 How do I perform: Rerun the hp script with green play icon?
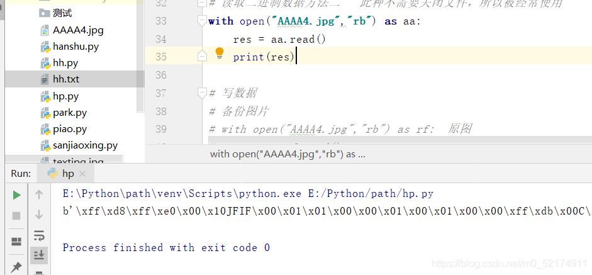[x=16, y=195]
